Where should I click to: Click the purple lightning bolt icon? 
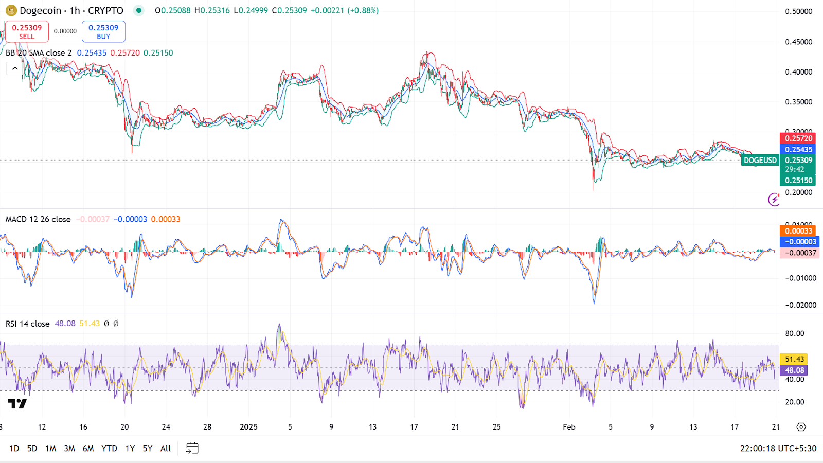click(x=774, y=199)
